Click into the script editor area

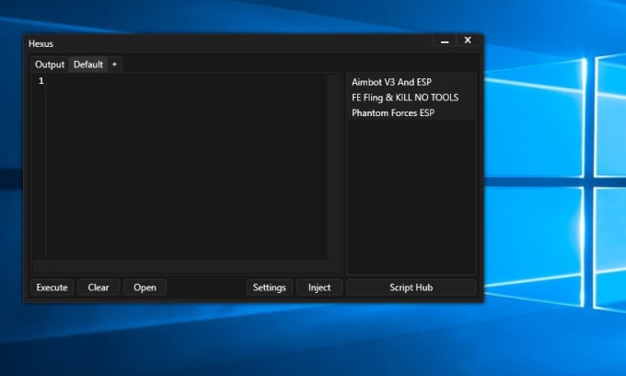coord(187,167)
